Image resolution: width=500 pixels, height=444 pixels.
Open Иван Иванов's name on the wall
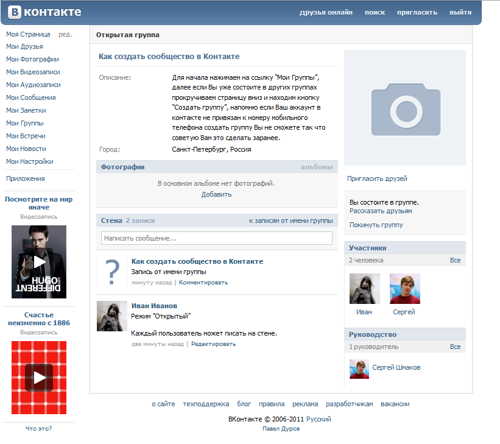point(154,306)
